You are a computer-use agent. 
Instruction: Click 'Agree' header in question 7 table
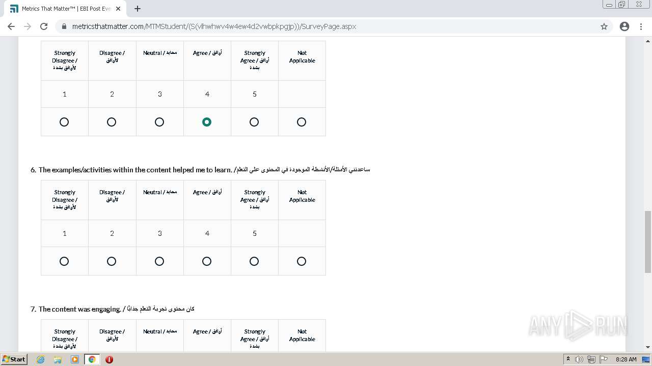pos(207,331)
